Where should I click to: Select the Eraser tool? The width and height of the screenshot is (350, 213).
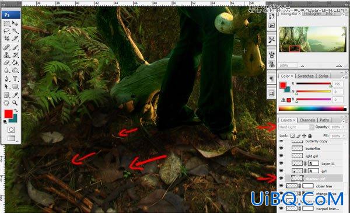pos(6,62)
